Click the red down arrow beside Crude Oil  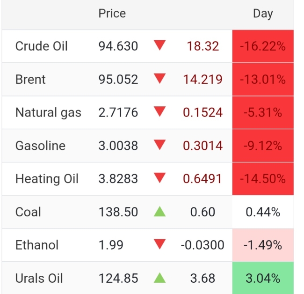[160, 45]
